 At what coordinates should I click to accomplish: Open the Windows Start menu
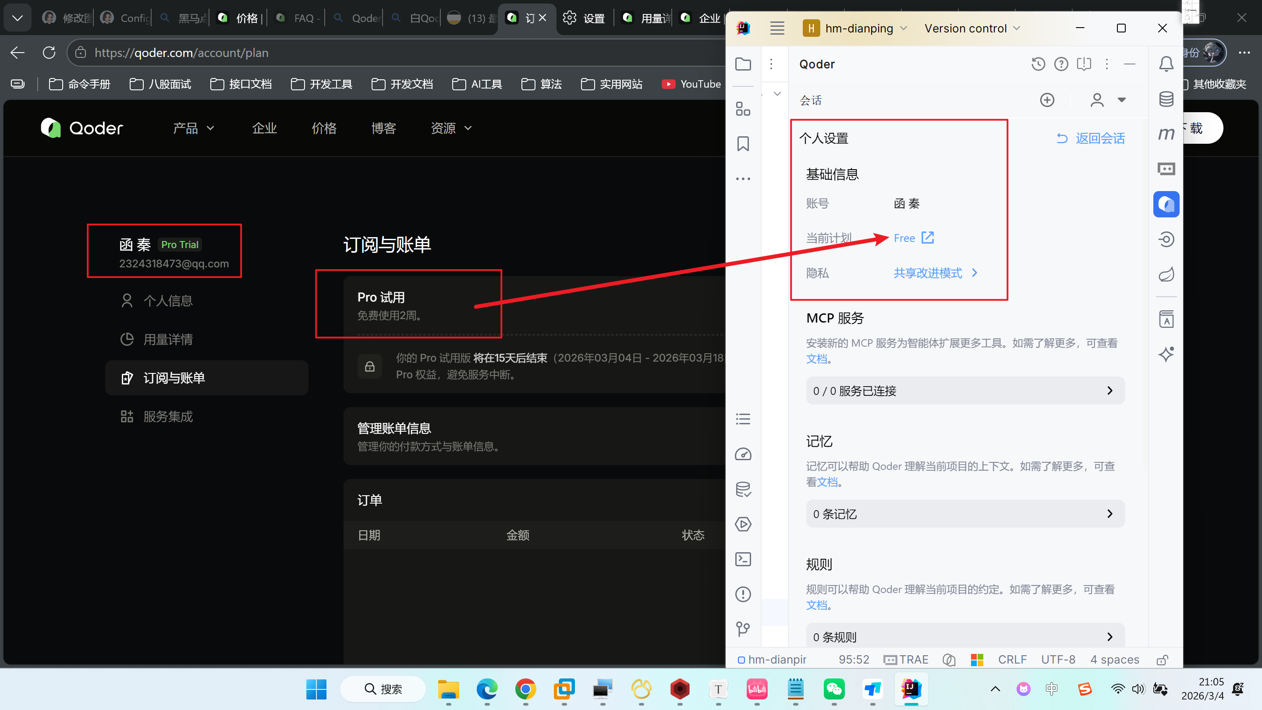point(316,689)
